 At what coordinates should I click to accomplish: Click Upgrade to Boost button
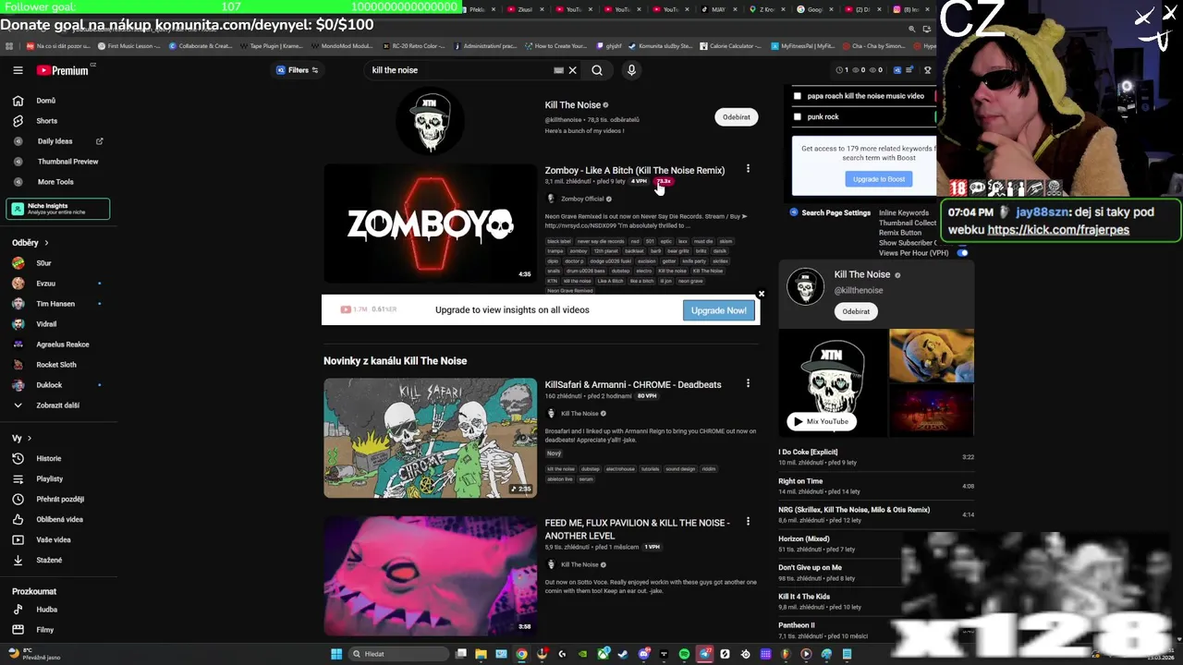879,179
